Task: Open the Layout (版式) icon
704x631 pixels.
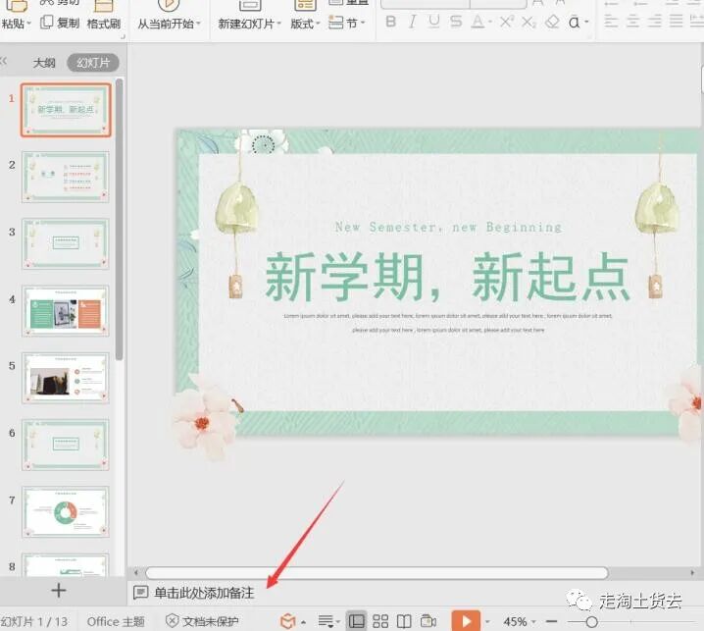Action: click(x=305, y=5)
